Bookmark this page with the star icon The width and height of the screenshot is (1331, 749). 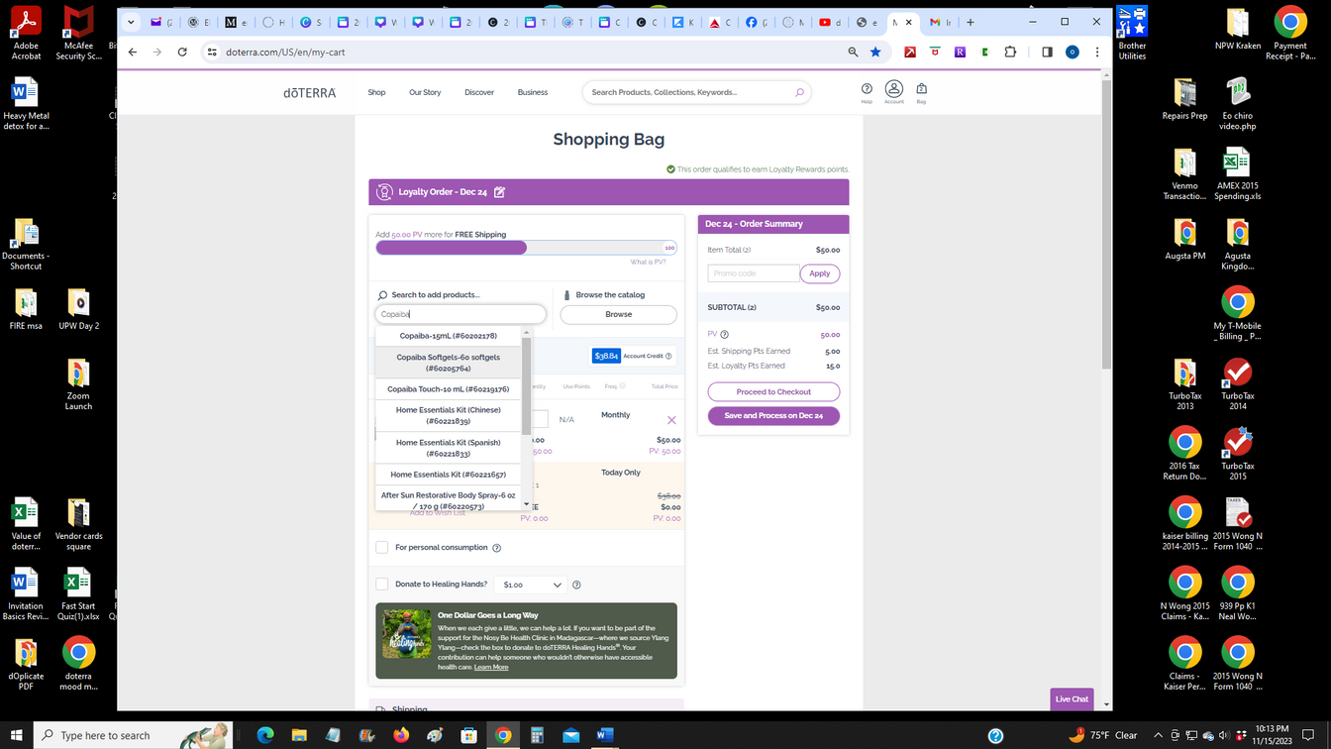click(x=875, y=52)
